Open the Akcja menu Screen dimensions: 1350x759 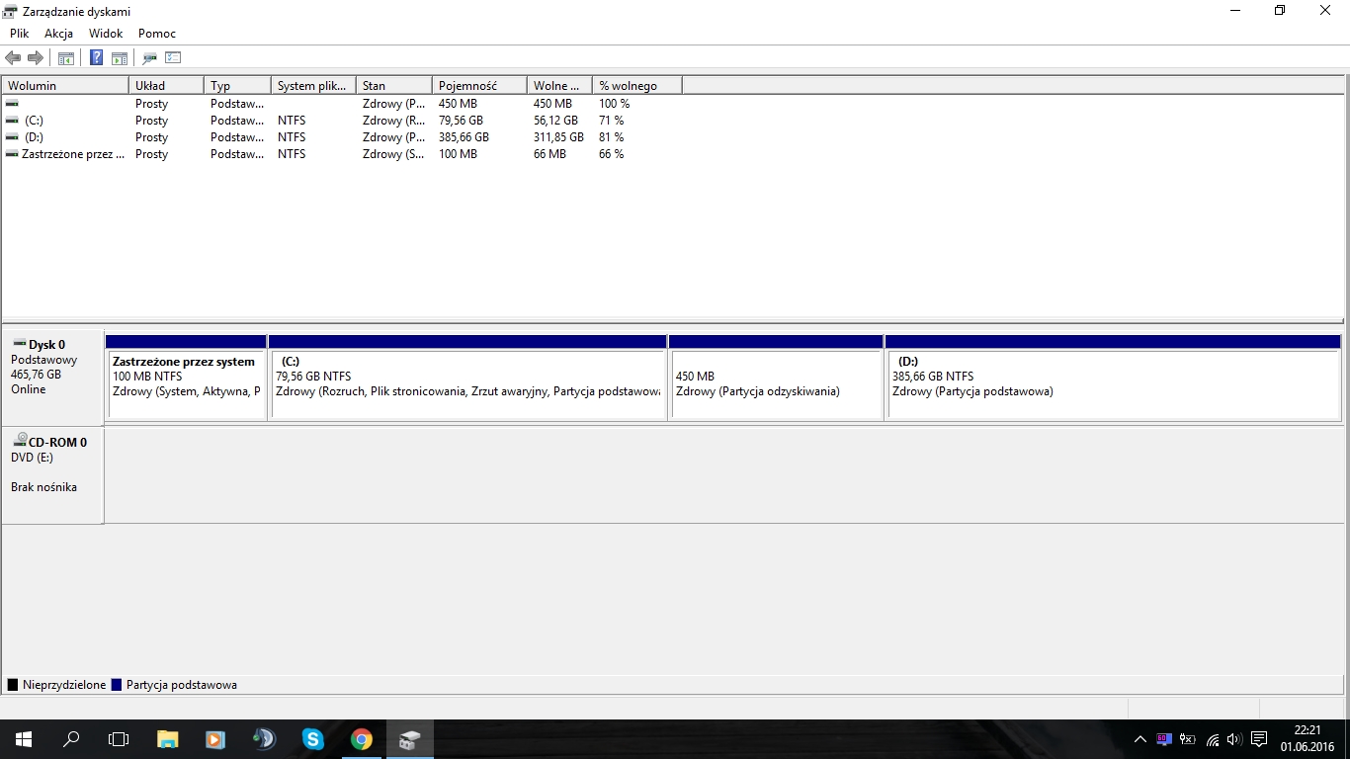click(x=59, y=34)
